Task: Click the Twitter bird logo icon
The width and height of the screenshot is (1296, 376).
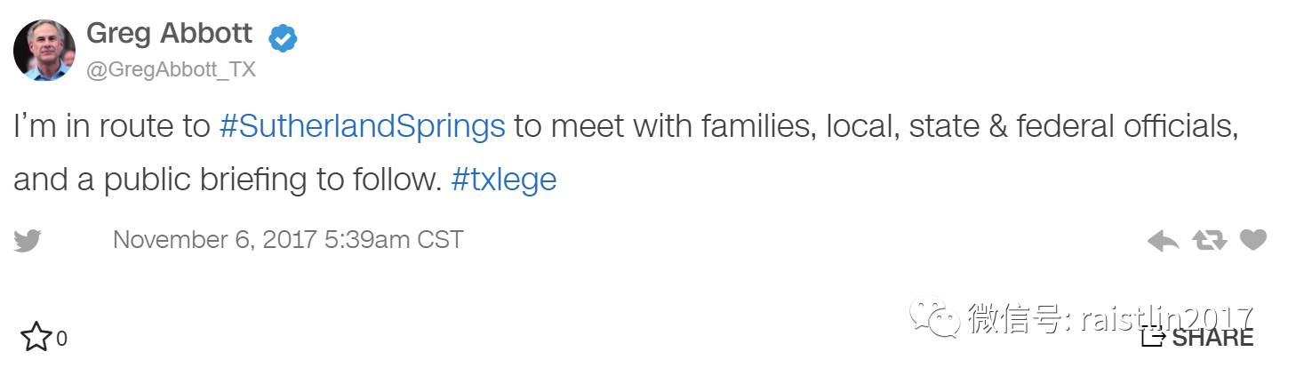Action: (x=28, y=241)
